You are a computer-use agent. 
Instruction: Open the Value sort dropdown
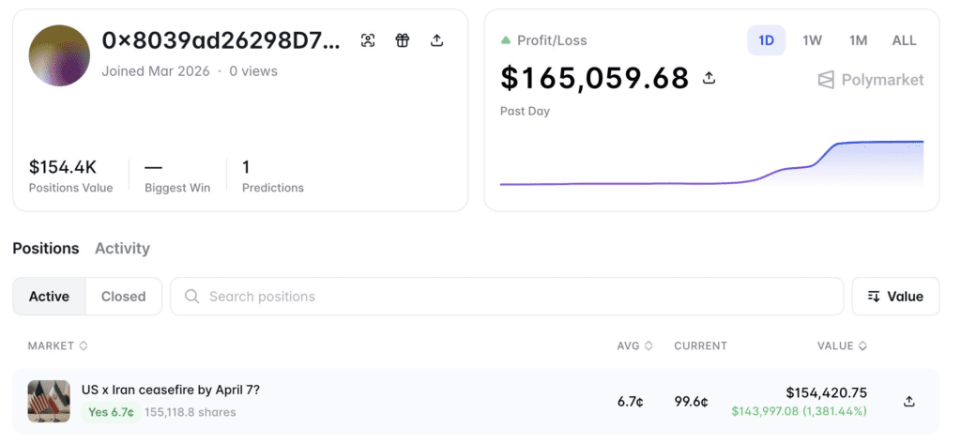(895, 297)
